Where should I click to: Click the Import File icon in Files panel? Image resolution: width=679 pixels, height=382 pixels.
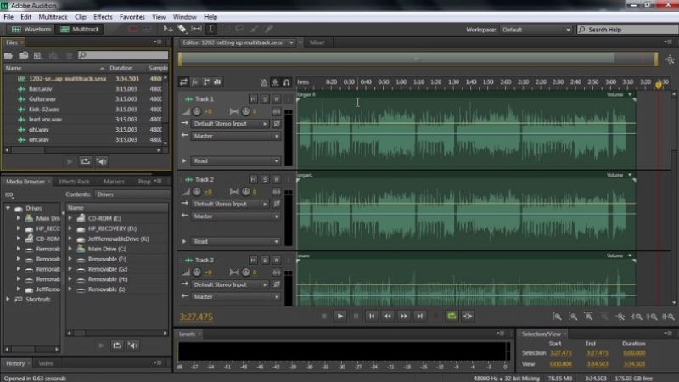[24, 55]
